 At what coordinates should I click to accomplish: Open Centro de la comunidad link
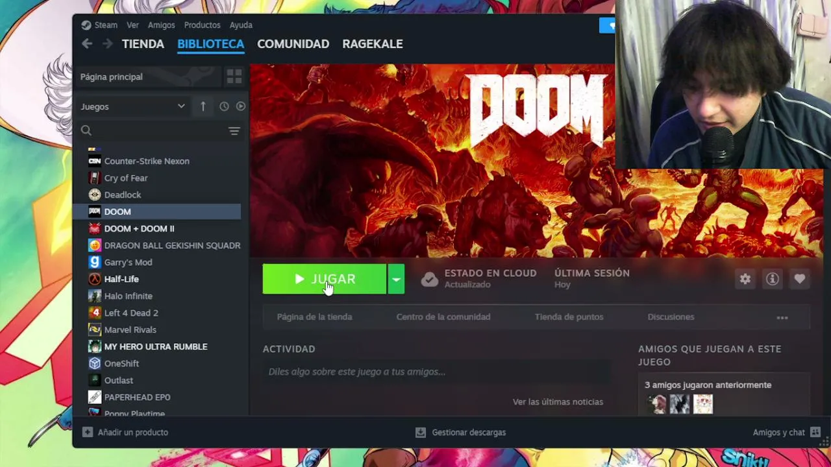(x=443, y=317)
